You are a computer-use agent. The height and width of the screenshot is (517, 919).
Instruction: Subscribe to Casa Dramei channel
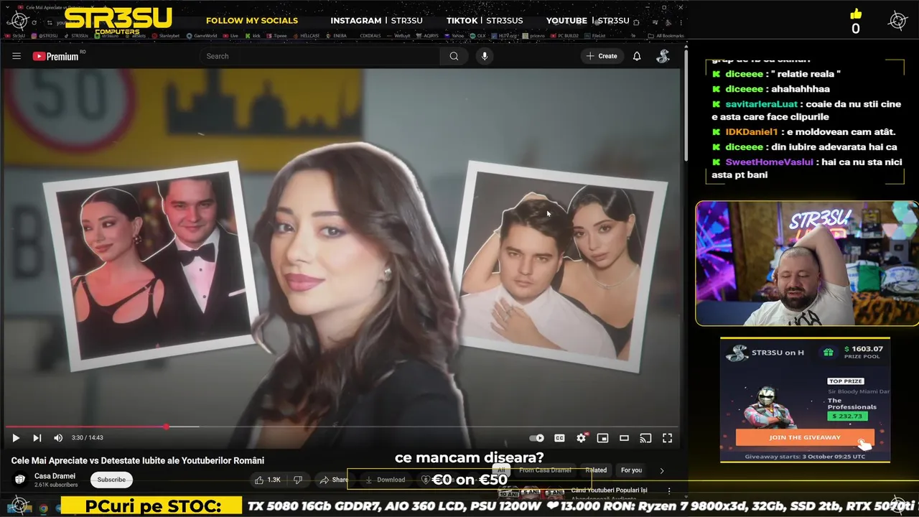(x=111, y=480)
